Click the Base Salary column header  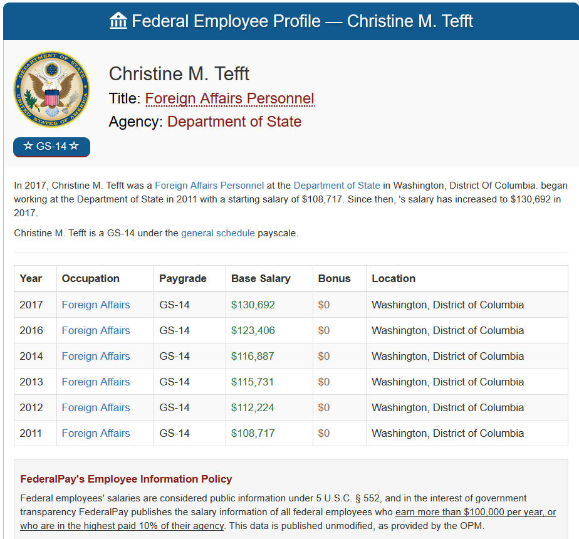tap(261, 278)
